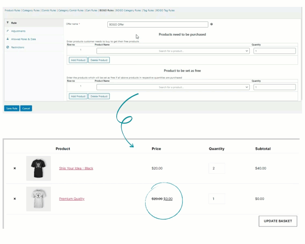The image size is (305, 244).
Task: Click quantity box showing 2
Action: [217, 168]
